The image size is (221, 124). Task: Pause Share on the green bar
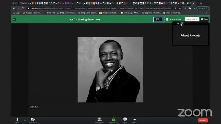[x=173, y=19]
